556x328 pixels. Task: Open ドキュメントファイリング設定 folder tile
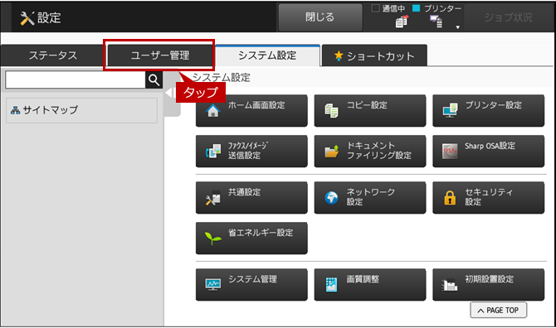370,151
